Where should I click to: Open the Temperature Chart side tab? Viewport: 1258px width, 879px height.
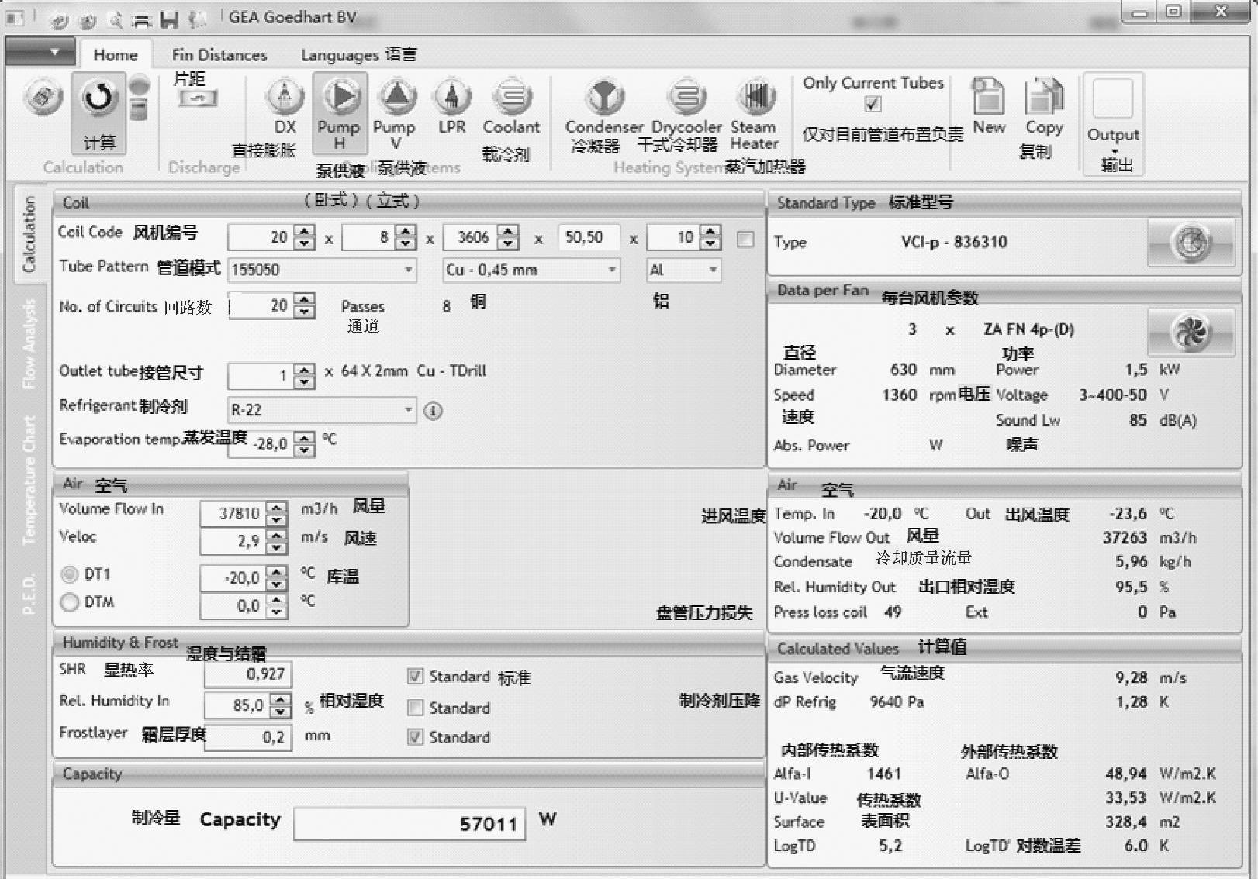tap(29, 480)
